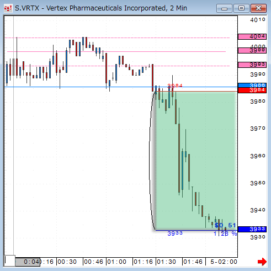This screenshot has width=271, height=271.
Task: Click the pink 3999 price label
Action: (x=252, y=50)
